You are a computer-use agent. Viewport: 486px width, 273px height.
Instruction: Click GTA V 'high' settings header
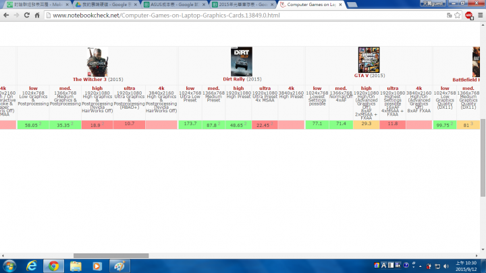[366, 89]
